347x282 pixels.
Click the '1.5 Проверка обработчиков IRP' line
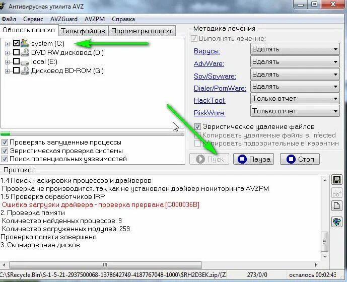click(53, 197)
